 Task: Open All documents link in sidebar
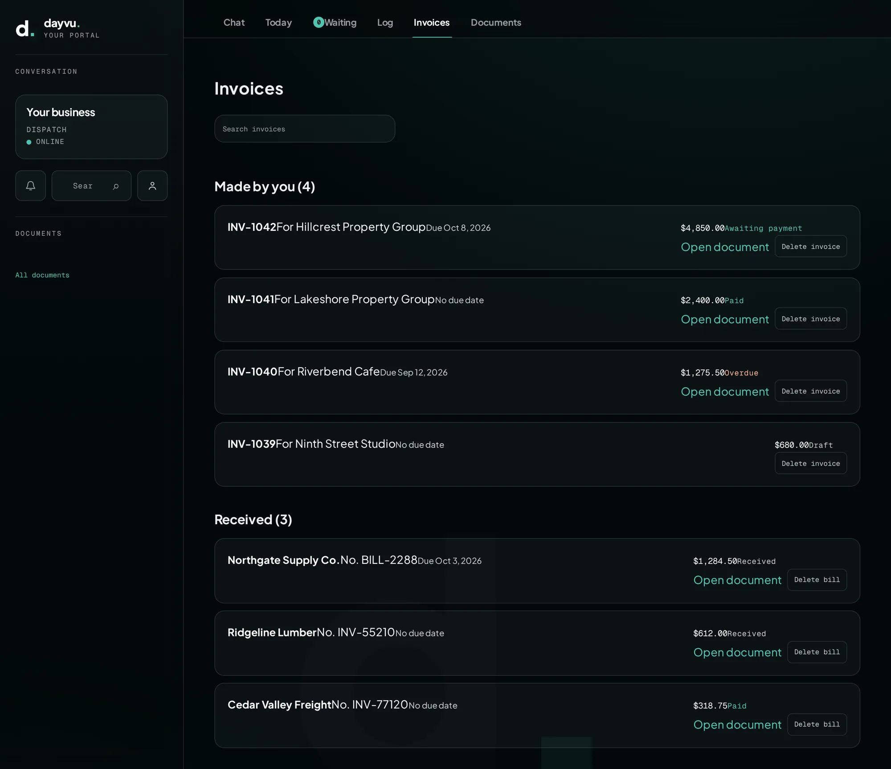[42, 275]
